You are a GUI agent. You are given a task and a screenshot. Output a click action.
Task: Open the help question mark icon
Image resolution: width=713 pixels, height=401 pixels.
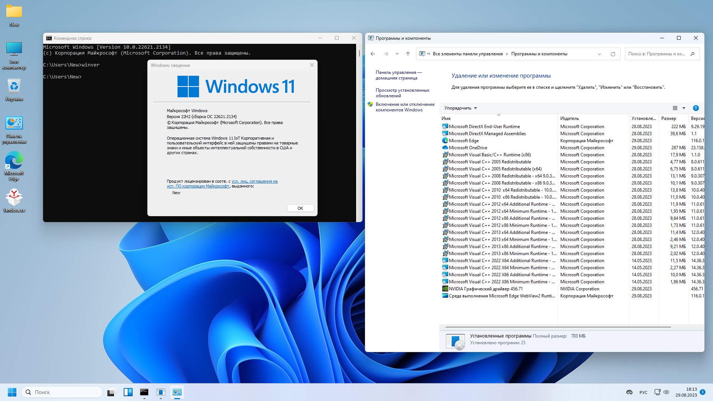[696, 108]
